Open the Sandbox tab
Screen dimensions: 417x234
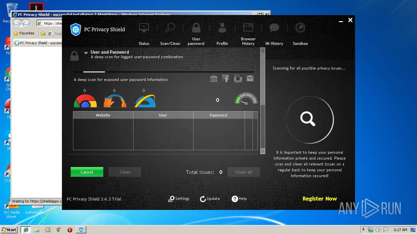tap(300, 34)
